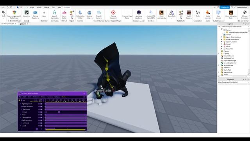Select Terrain in Explorer
Screen dimensions: 250x141
pos(229,35)
